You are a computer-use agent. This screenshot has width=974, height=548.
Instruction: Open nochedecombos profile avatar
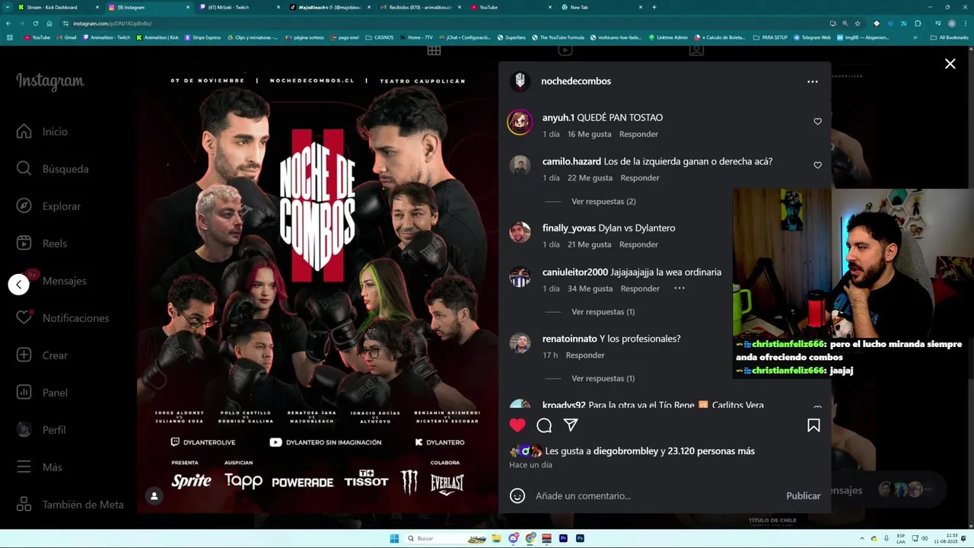(x=520, y=81)
